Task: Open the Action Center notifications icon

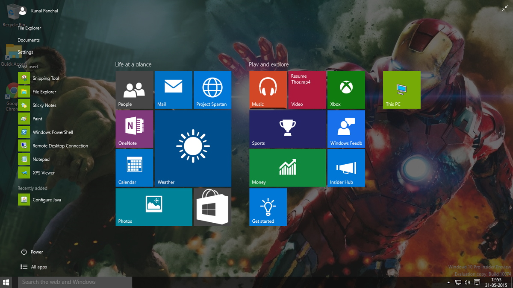Action: pos(477,282)
